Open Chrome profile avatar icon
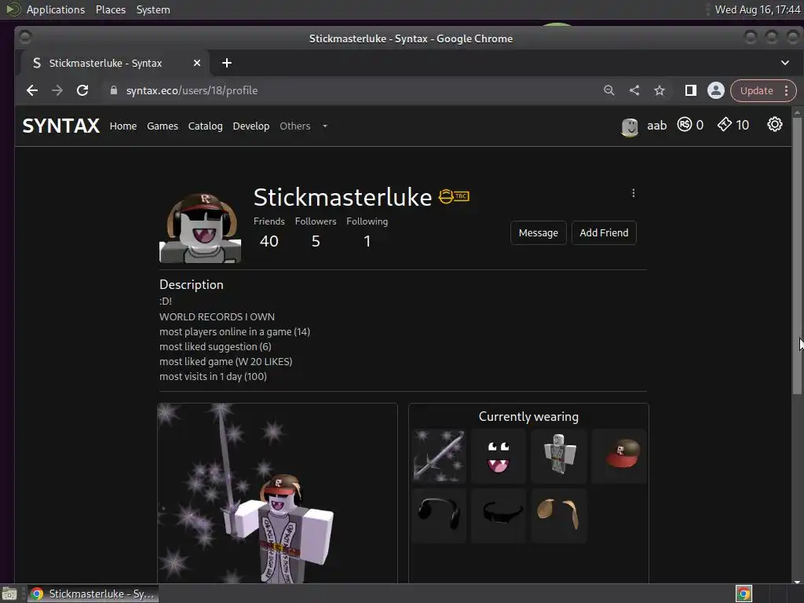The image size is (804, 603). [716, 91]
